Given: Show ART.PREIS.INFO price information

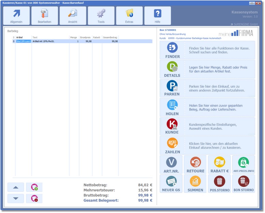Looking at the screenshot, I should (243, 164).
